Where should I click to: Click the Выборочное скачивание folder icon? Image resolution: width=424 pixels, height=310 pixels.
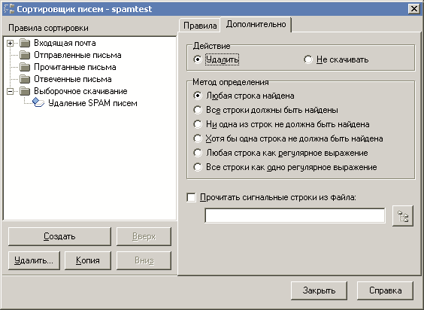tap(25, 91)
